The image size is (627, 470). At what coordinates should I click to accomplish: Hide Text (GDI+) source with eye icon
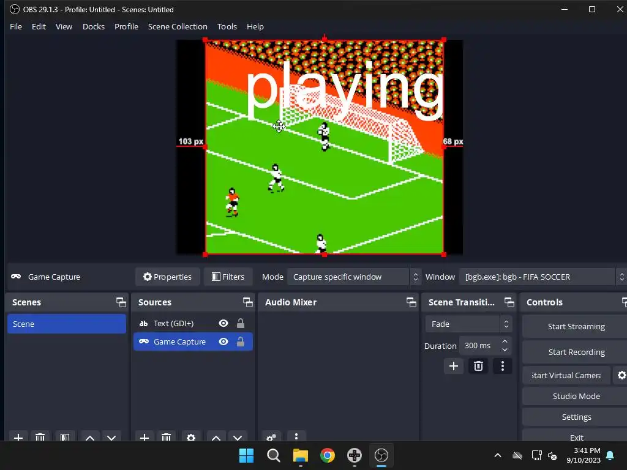pos(223,323)
